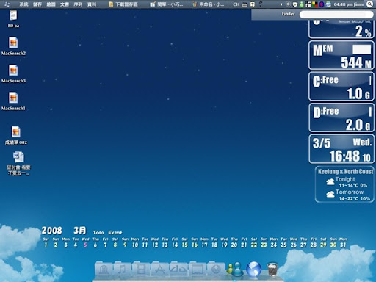Select day 31 on the calendar strip
The image size is (376, 282).
click(343, 245)
